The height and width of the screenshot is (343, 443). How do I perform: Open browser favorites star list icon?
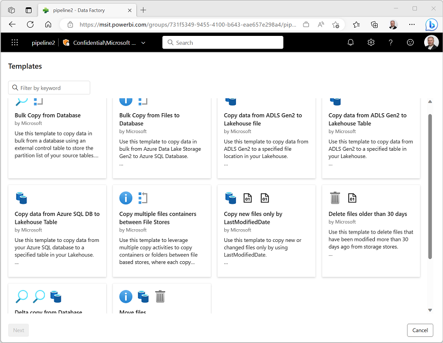[356, 25]
